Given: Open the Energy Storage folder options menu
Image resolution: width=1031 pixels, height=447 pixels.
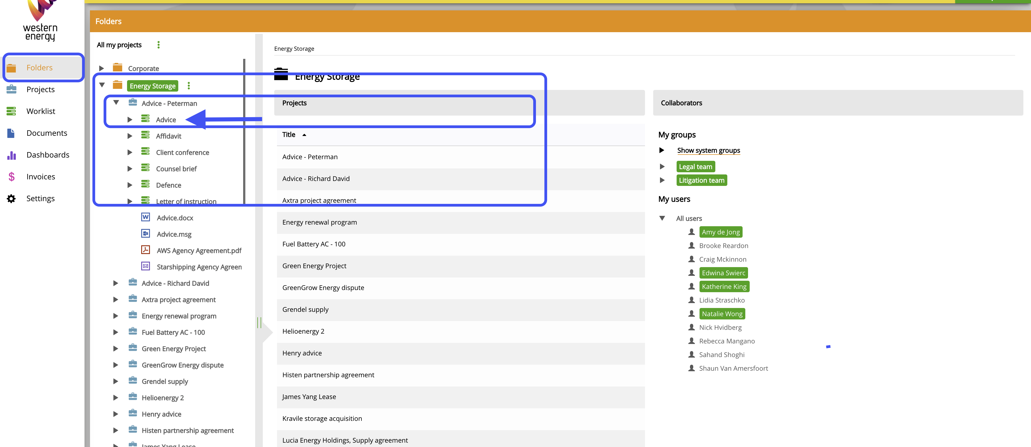Looking at the screenshot, I should point(189,86).
